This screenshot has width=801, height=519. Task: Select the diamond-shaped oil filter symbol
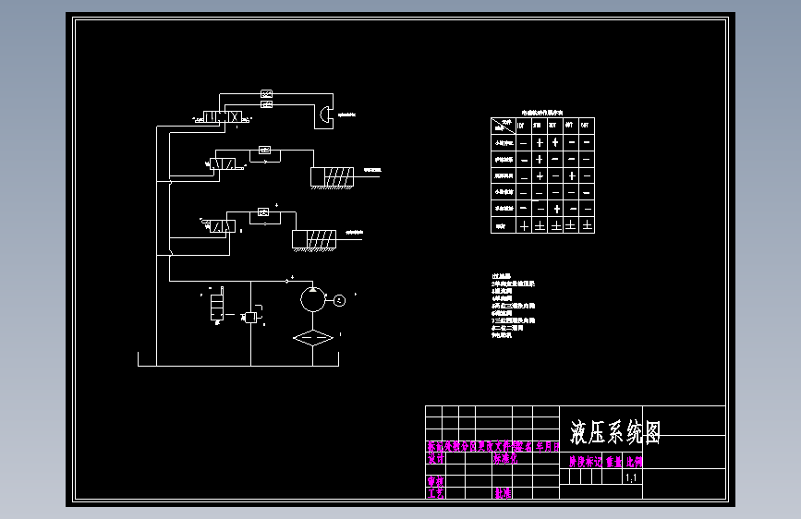(x=313, y=338)
